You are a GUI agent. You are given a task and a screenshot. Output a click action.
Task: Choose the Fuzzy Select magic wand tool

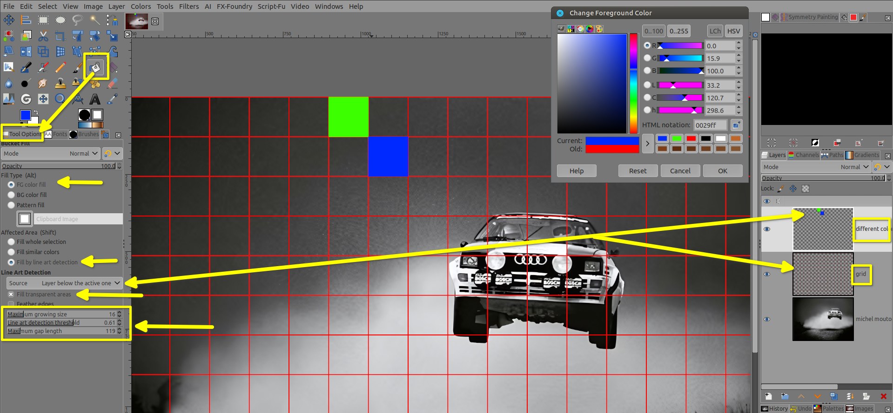(95, 20)
